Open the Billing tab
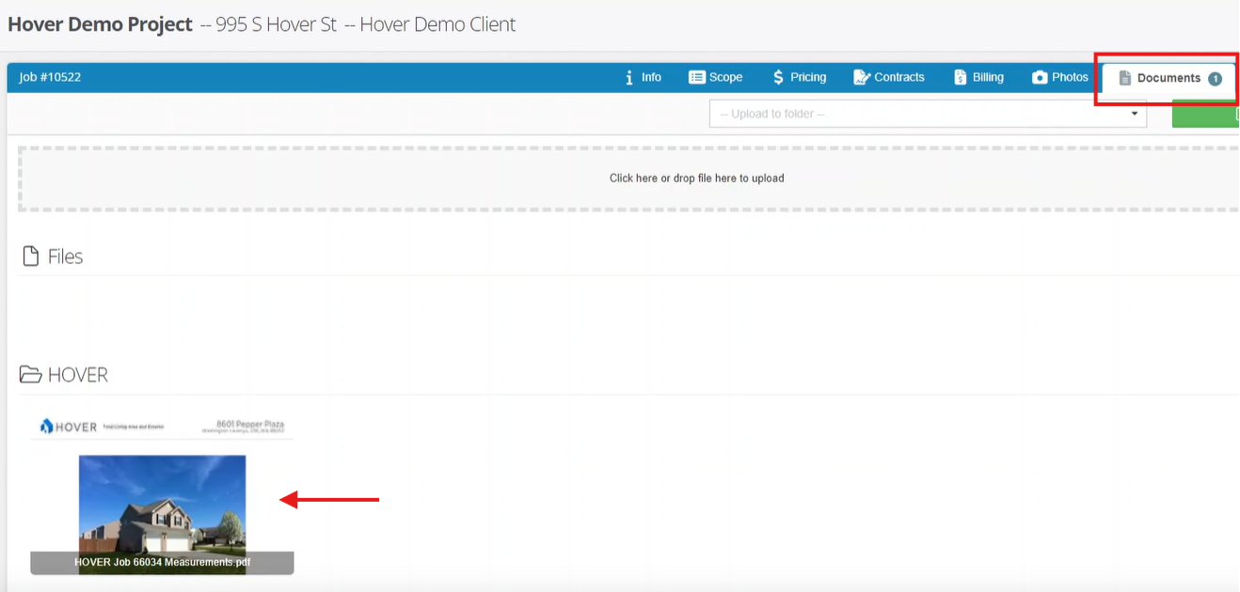 click(x=978, y=77)
